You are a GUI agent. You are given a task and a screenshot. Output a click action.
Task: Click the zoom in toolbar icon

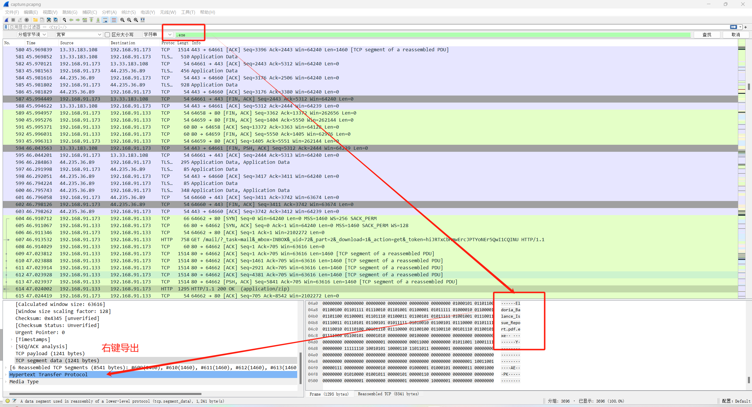[x=122, y=20]
